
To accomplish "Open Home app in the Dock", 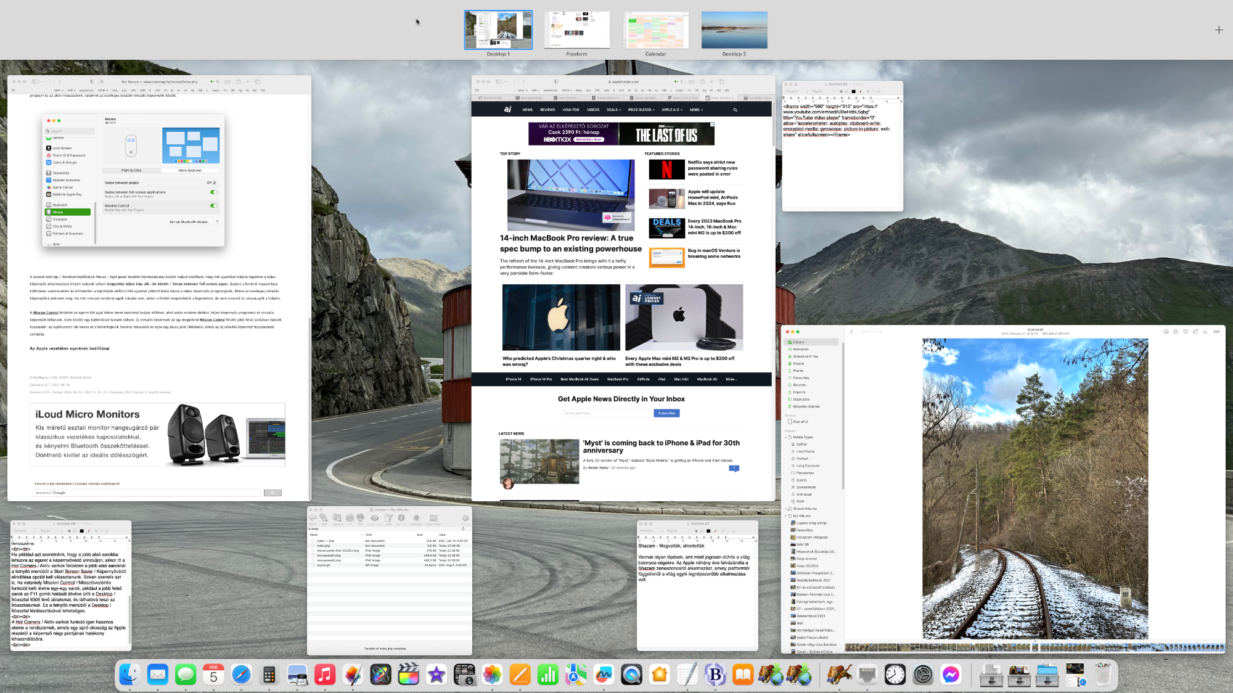I will click(x=659, y=675).
